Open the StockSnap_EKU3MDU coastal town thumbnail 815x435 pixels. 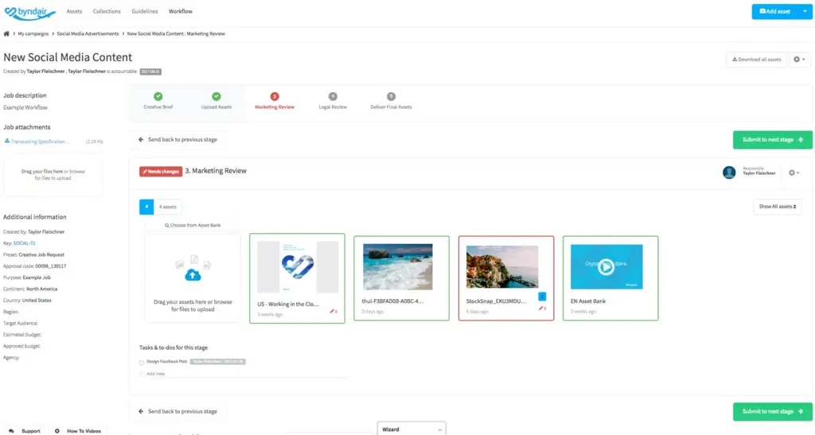point(502,267)
